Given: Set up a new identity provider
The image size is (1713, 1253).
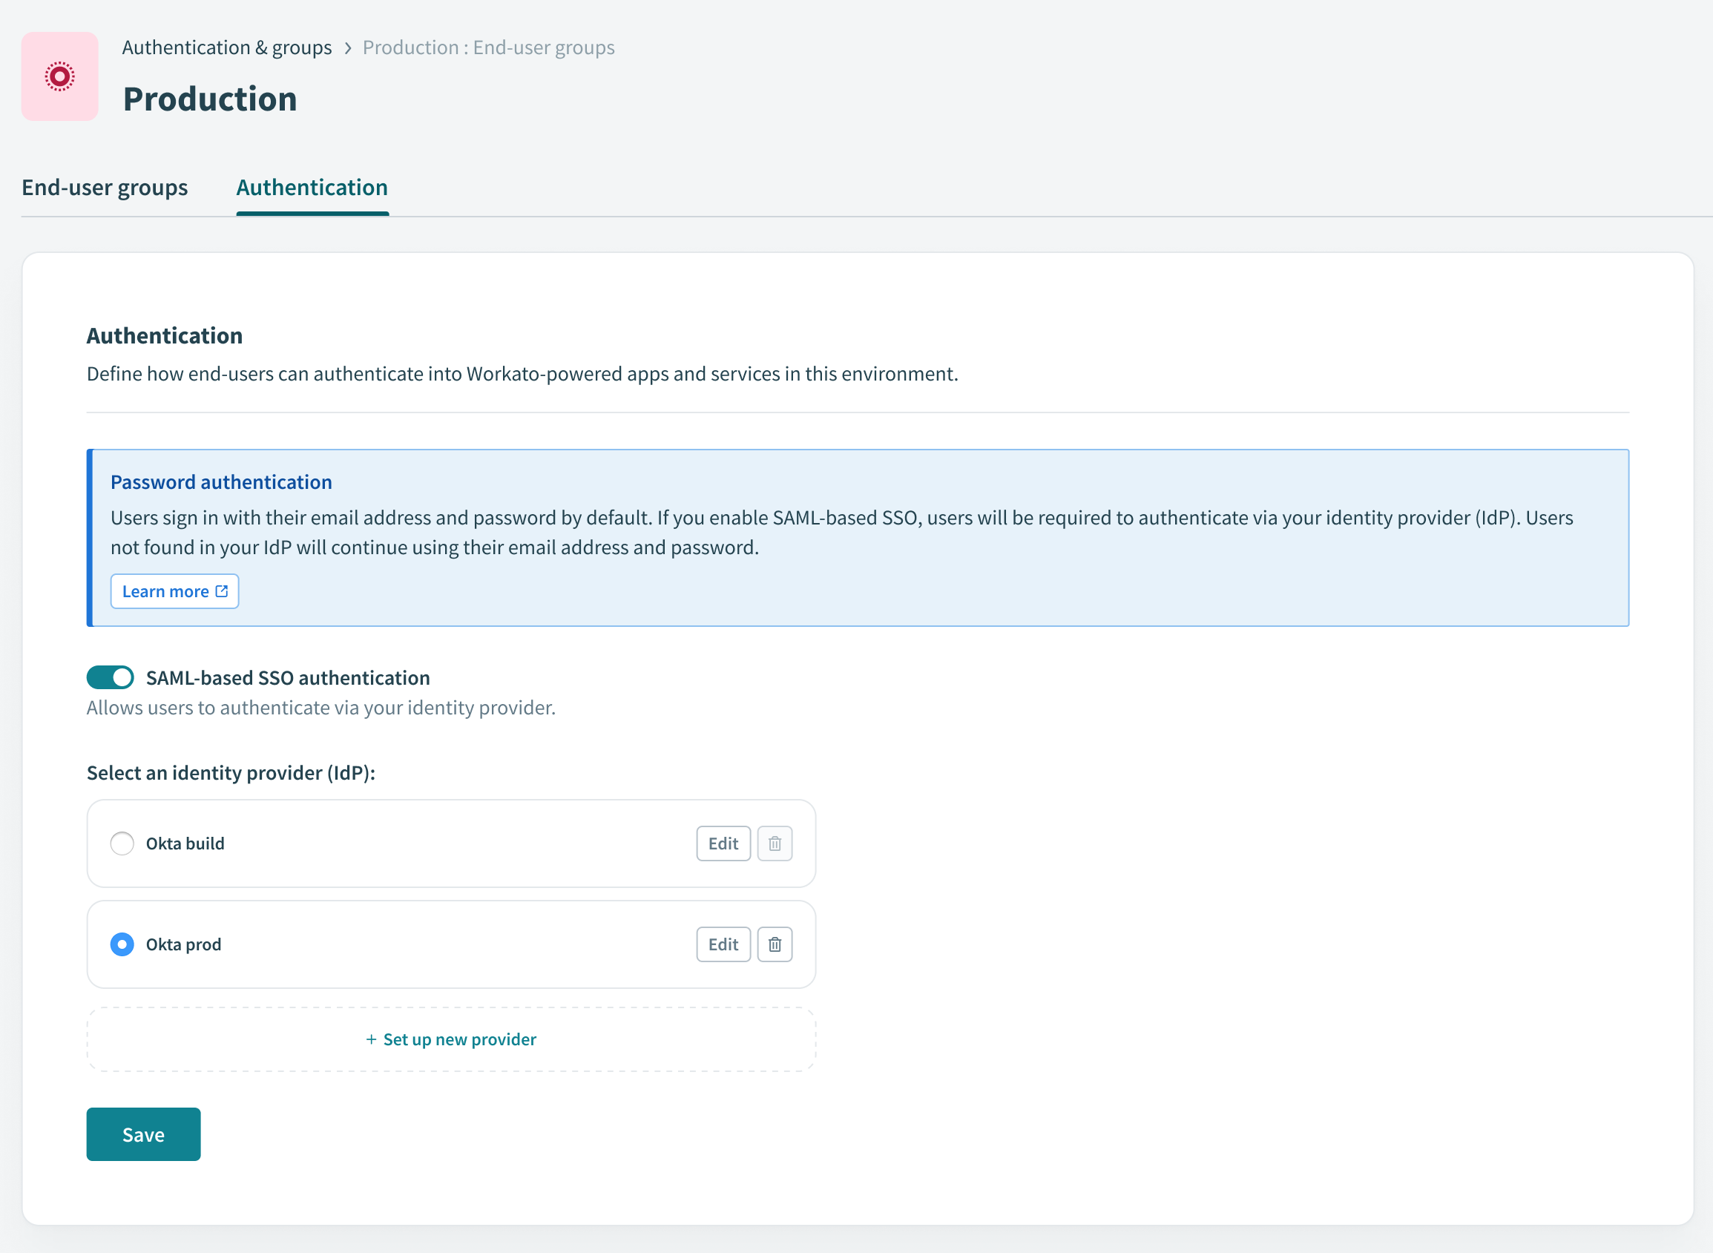Looking at the screenshot, I should (x=451, y=1039).
